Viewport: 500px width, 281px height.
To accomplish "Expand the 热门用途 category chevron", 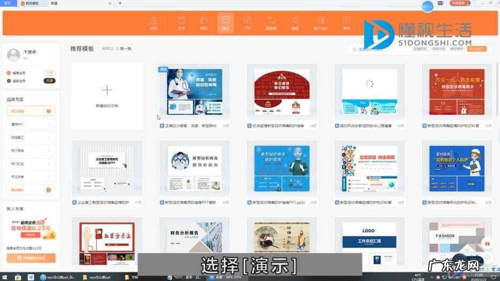I will [x=49, y=150].
